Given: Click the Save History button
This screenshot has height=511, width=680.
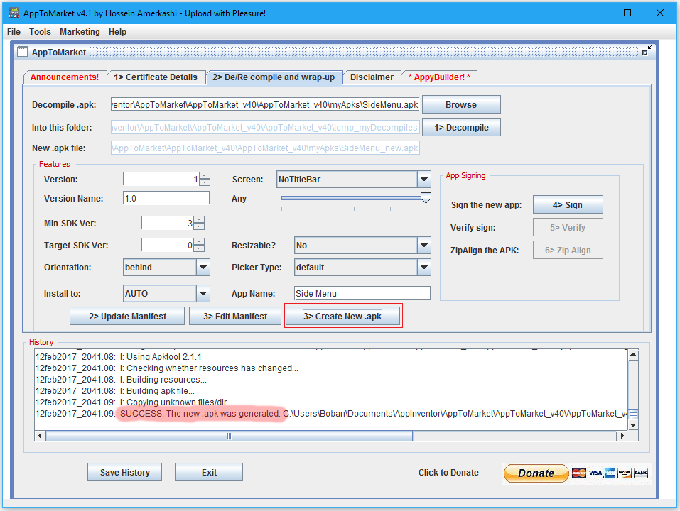Looking at the screenshot, I should [124, 473].
